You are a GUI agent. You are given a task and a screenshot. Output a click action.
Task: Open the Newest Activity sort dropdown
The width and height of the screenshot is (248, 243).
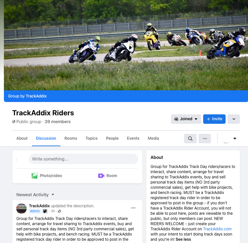coord(35,195)
